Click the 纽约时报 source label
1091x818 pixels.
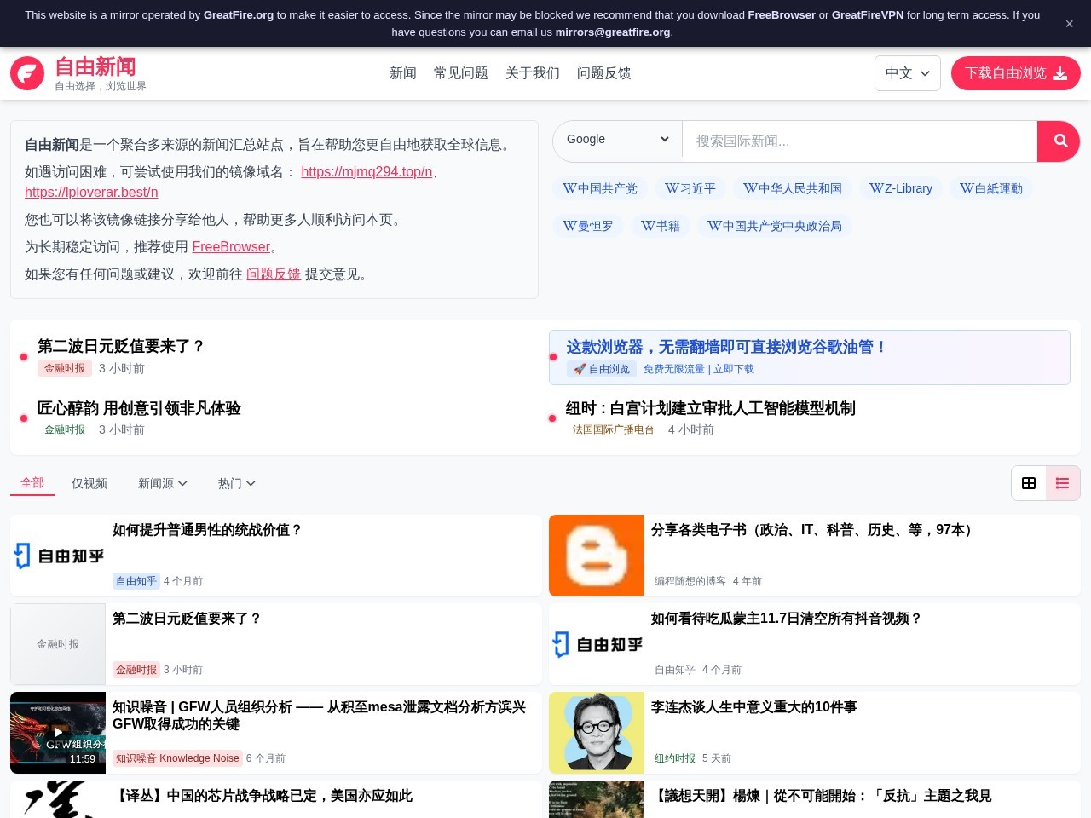click(x=675, y=758)
